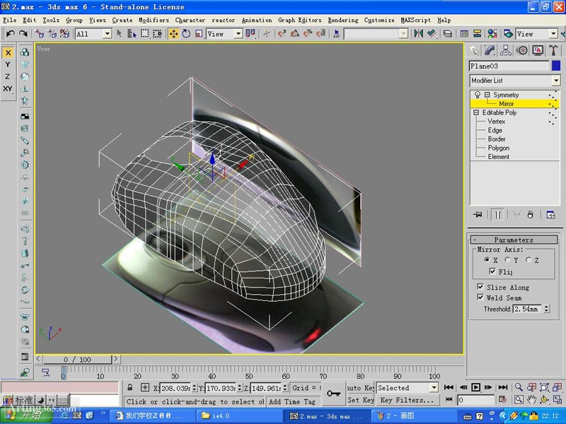Viewport: 566px width, 424px height.
Task: Select the Pan hand viewport tool
Action: tap(531, 400)
